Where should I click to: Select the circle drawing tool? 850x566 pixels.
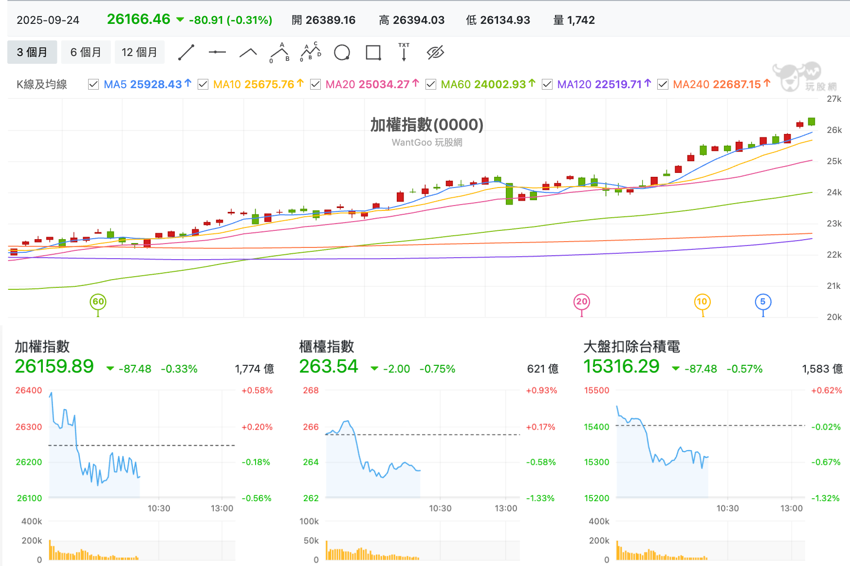tap(342, 52)
